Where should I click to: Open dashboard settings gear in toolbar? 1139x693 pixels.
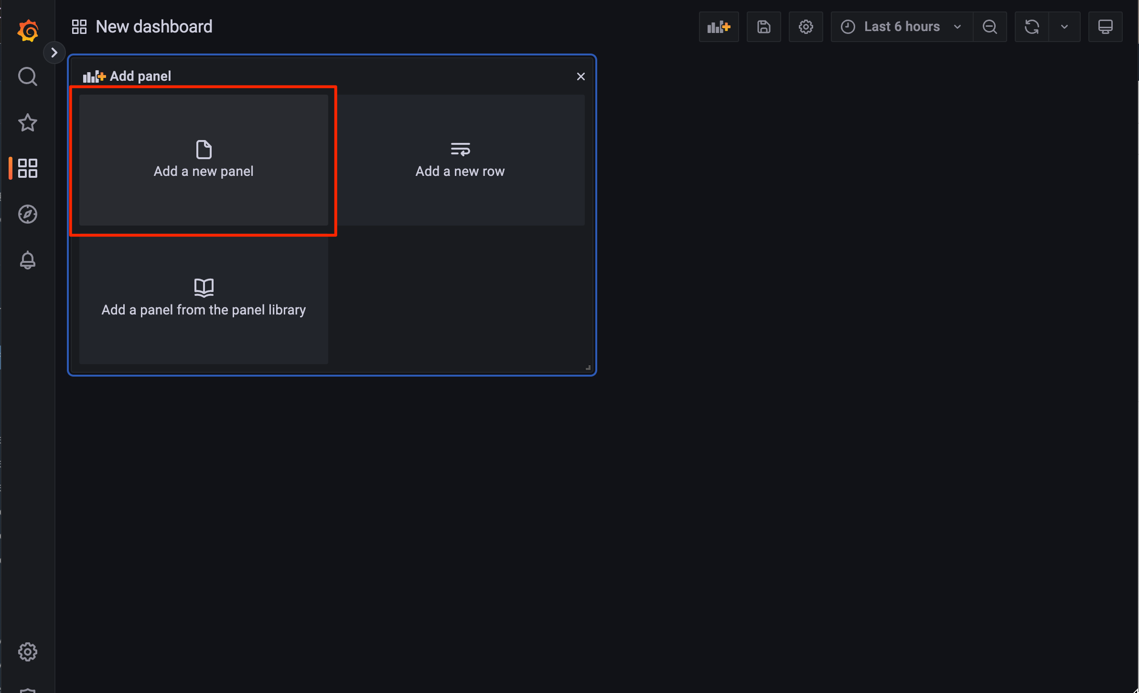(x=806, y=27)
